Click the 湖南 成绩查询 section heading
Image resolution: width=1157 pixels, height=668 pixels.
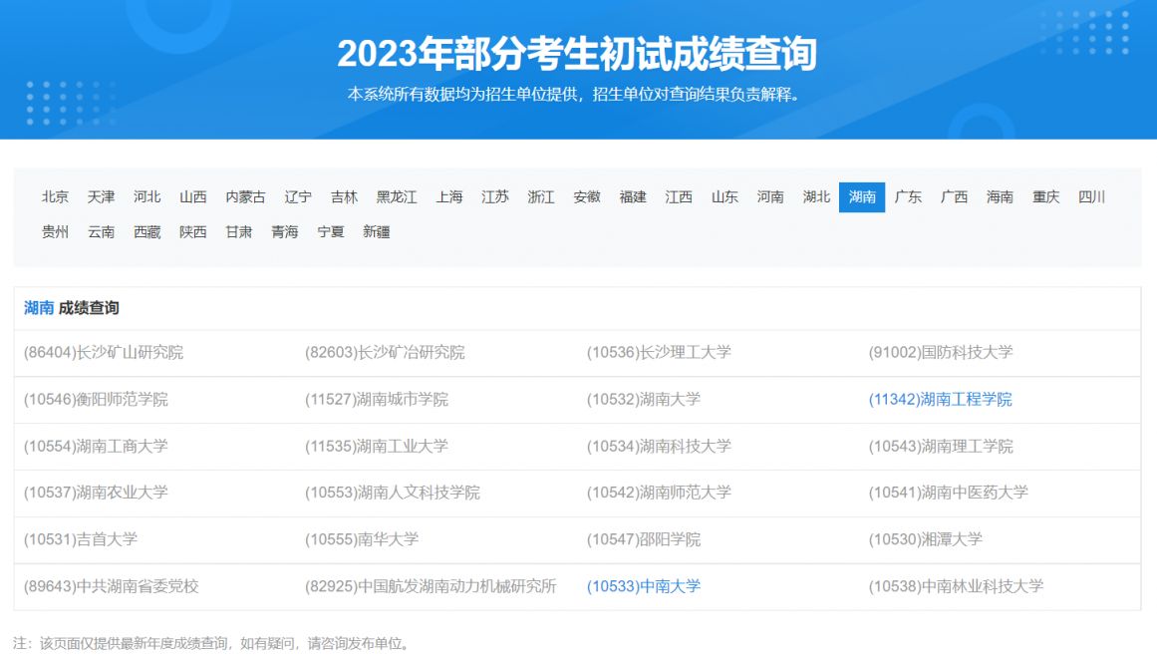72,308
